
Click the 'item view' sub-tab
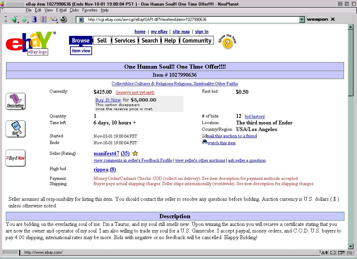point(81,51)
